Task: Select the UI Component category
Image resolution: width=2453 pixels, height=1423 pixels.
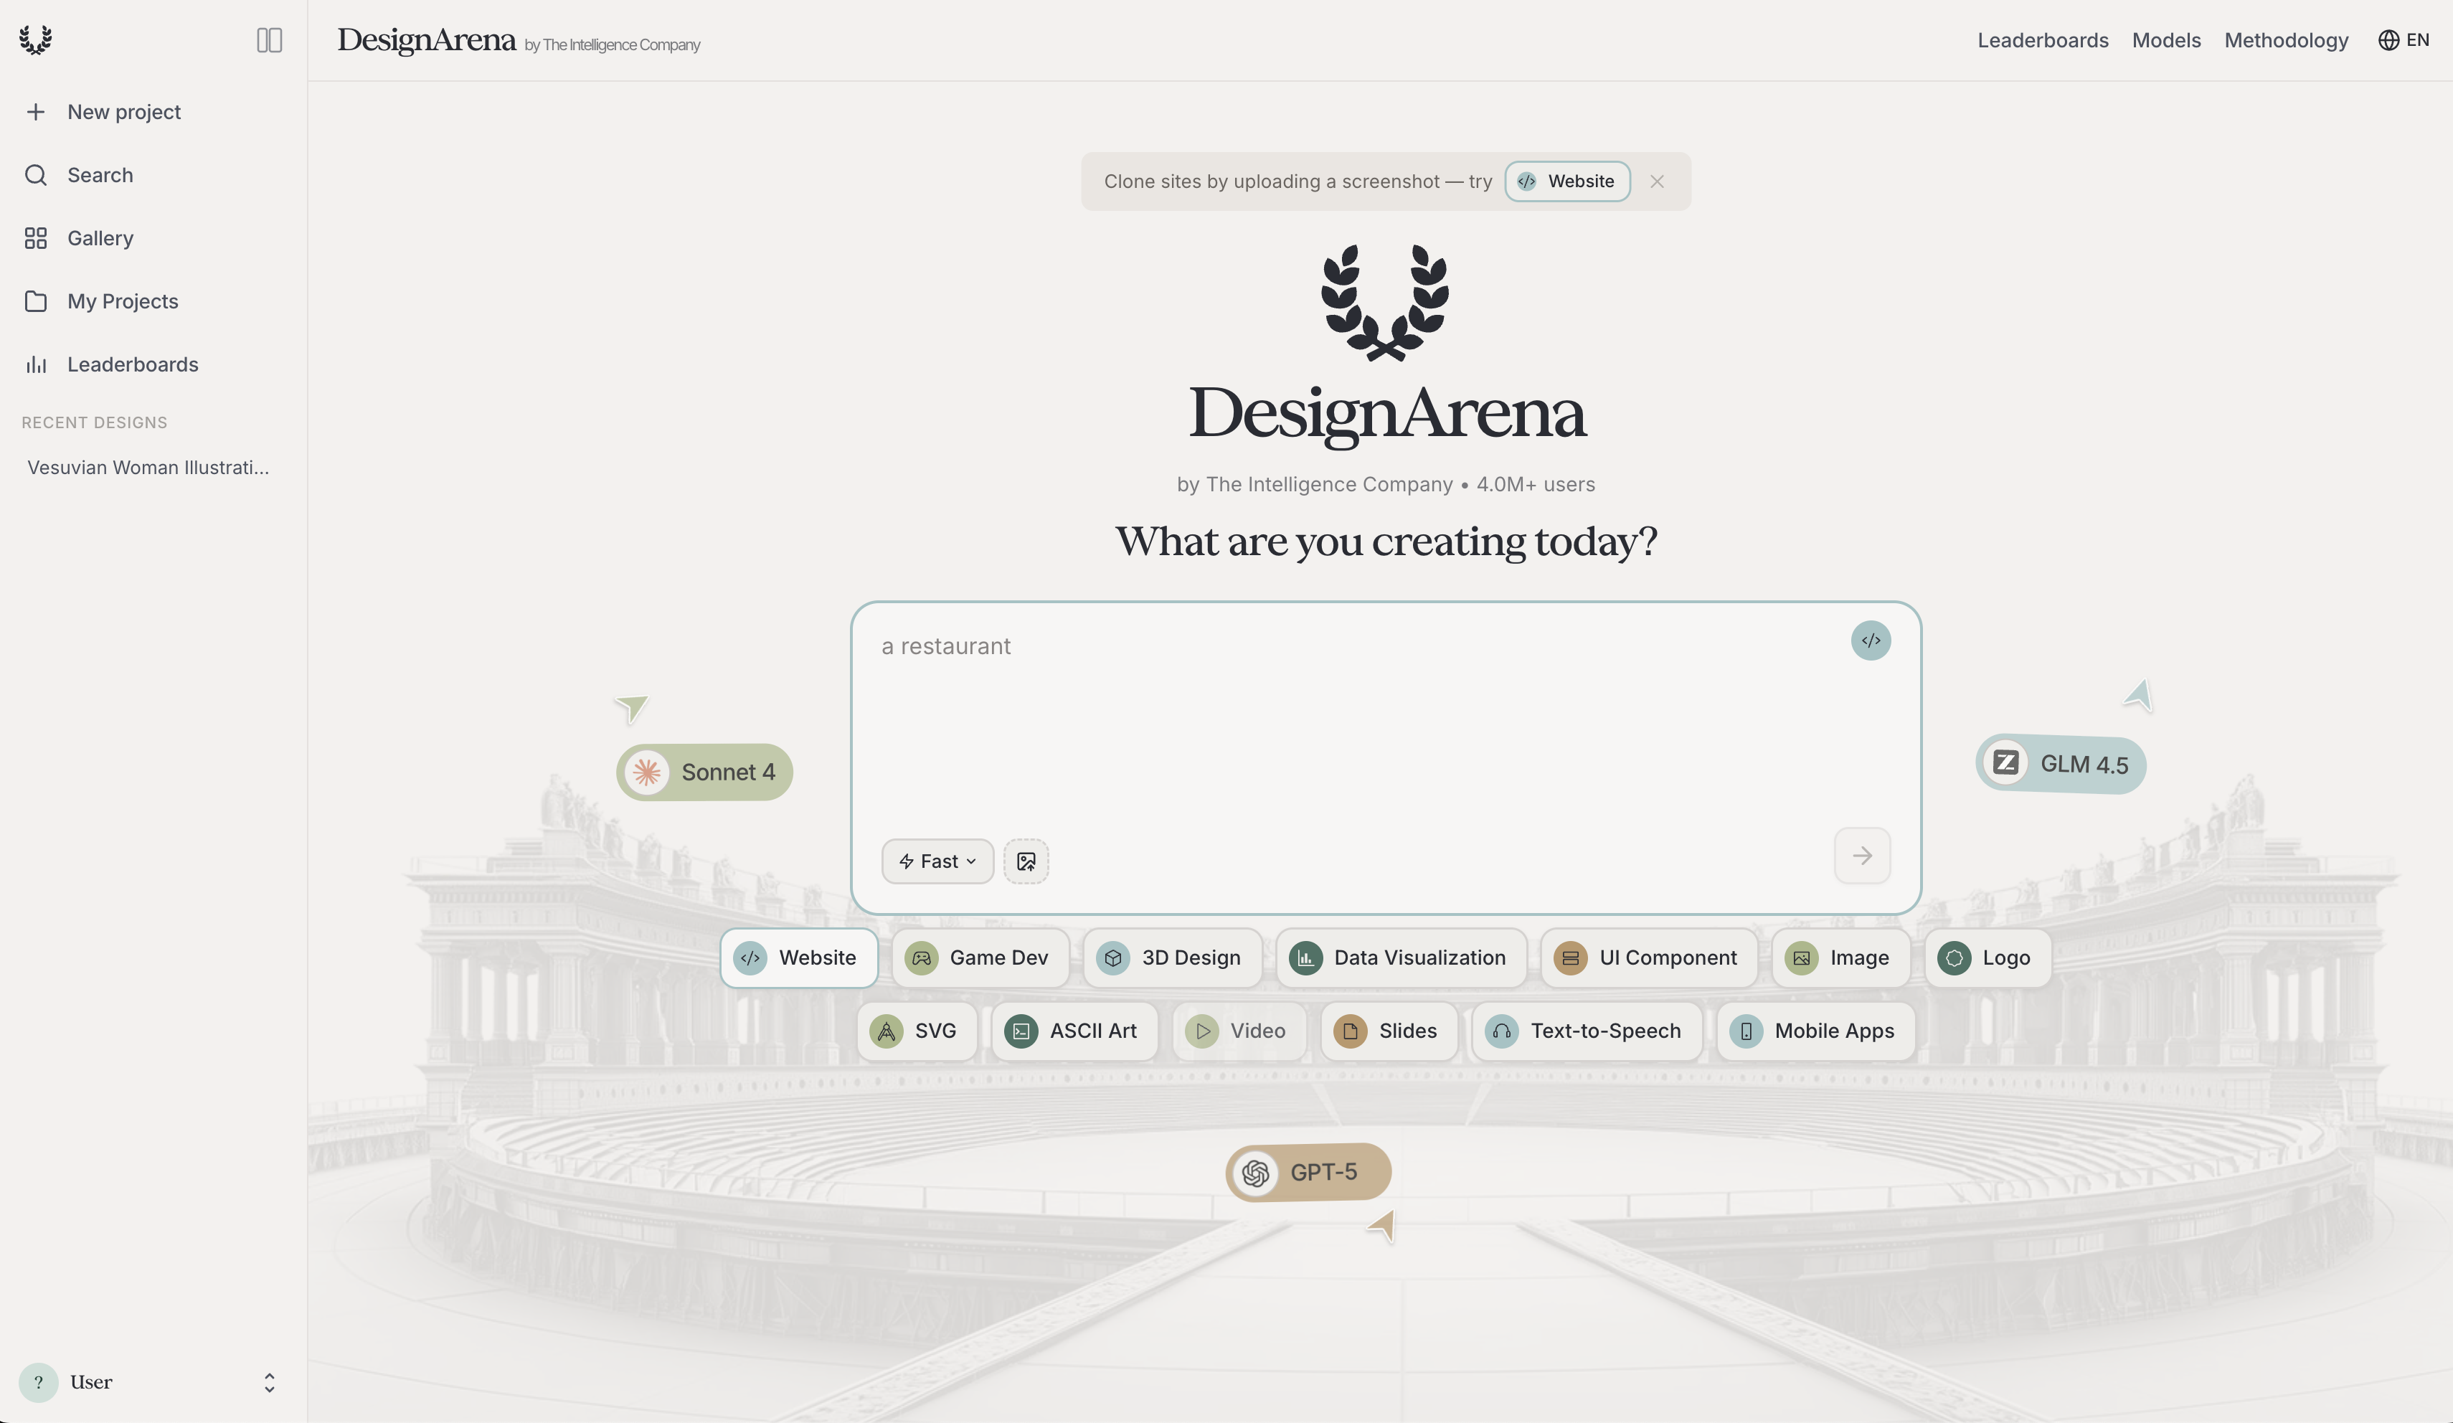Action: tap(1649, 958)
